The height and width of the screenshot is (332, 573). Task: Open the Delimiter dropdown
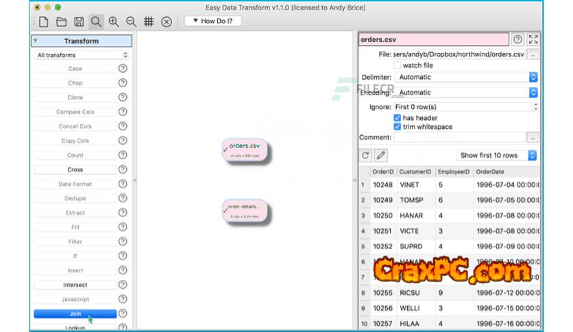[x=467, y=78]
